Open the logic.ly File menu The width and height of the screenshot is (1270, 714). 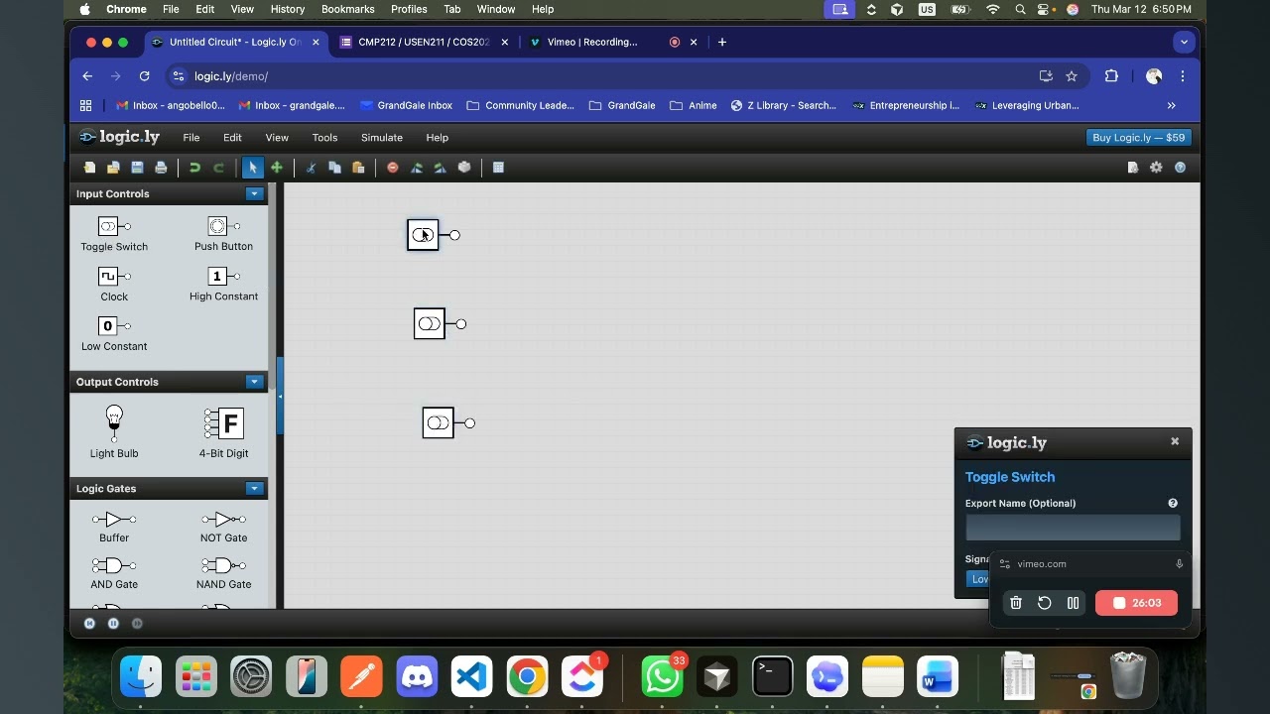[190, 138]
